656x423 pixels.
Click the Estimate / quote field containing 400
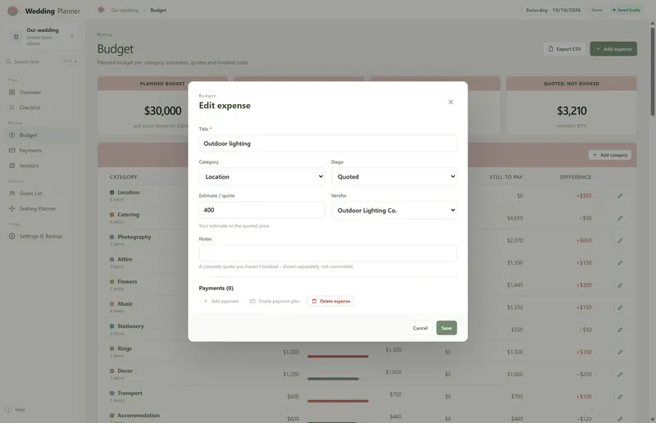(262, 210)
